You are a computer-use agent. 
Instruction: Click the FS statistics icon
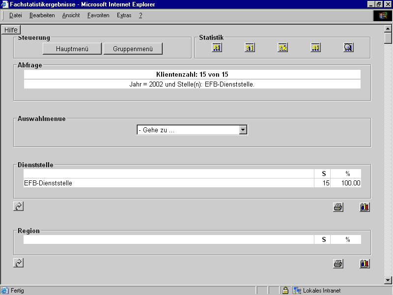tap(217, 48)
